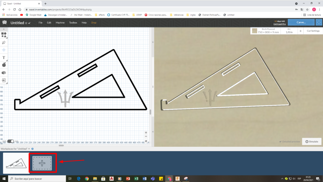Open the Shapes tool in left toolbar

[x=4, y=35]
